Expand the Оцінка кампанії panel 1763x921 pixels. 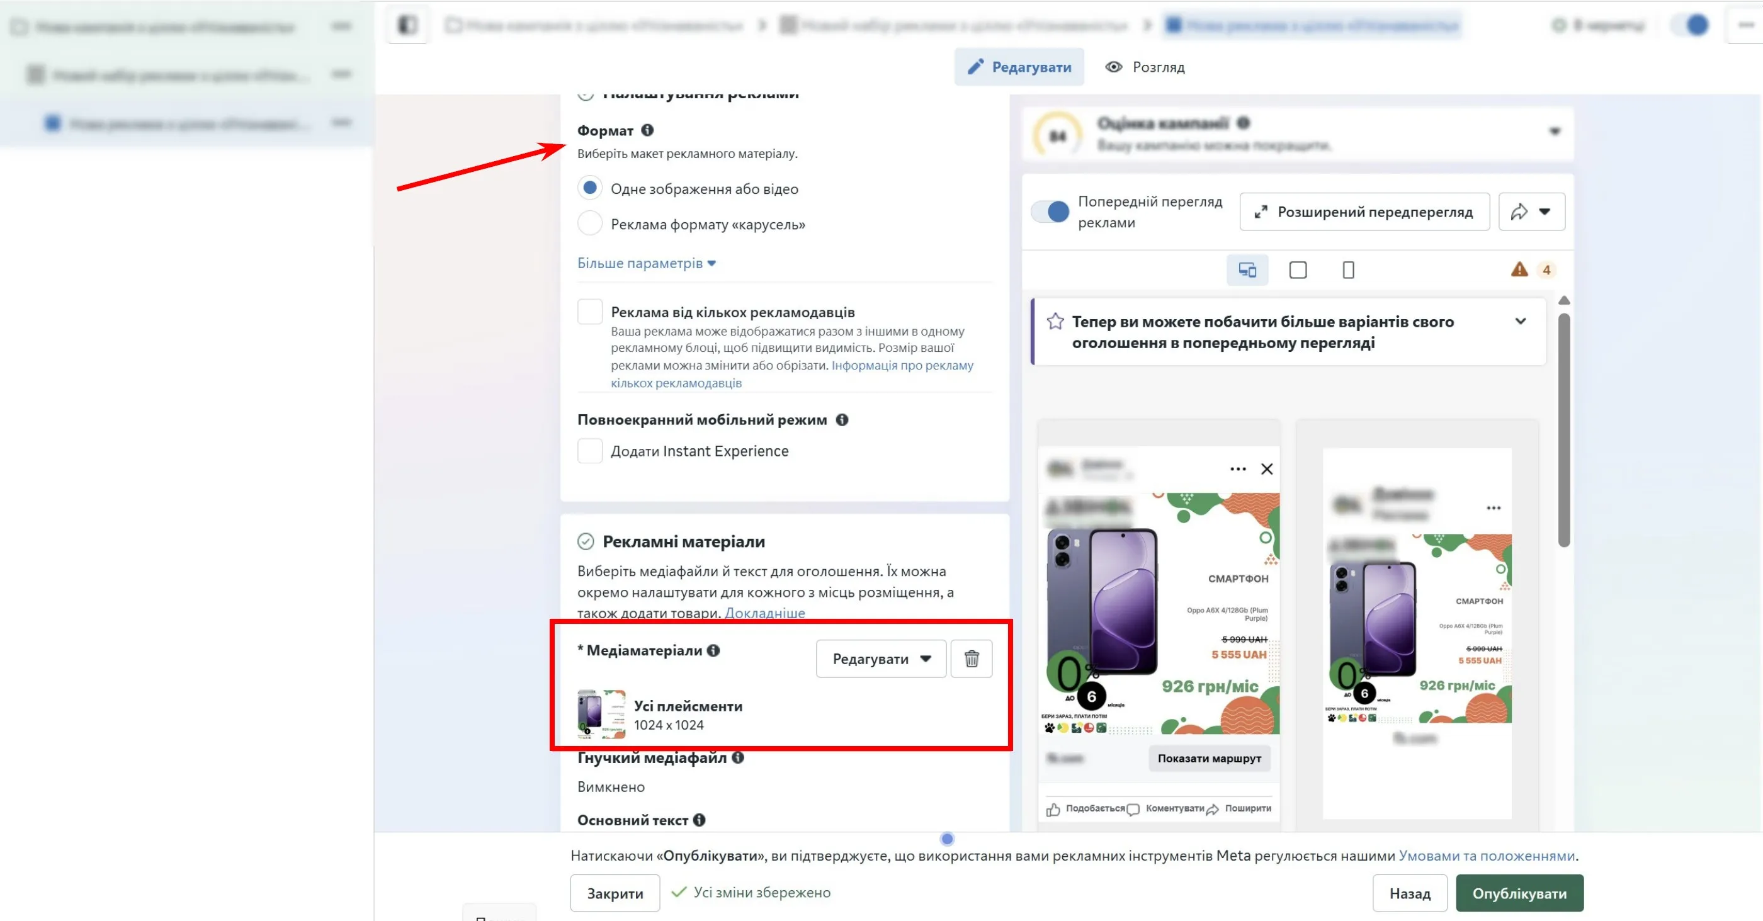point(1554,132)
